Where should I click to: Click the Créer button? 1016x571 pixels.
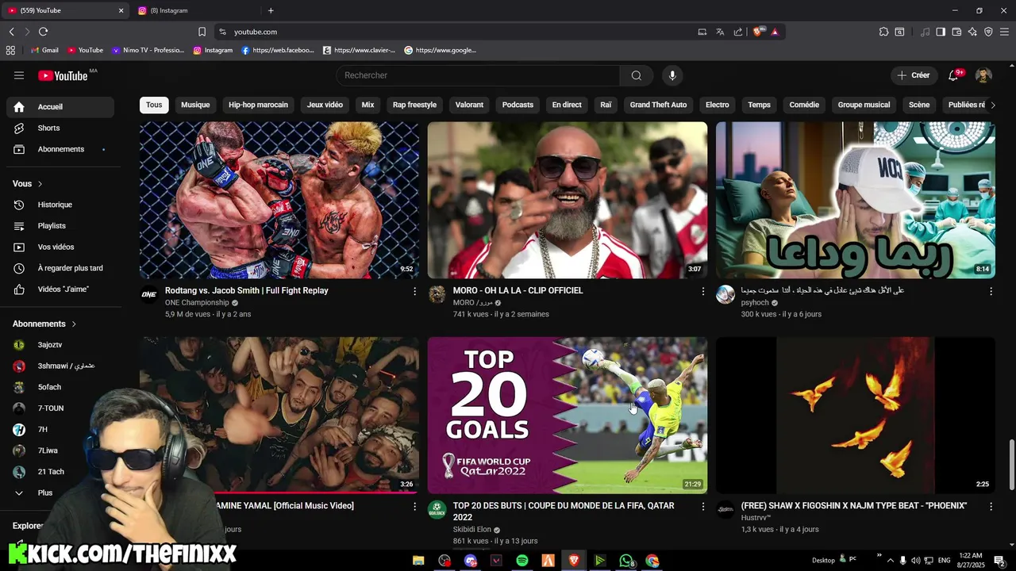[914, 75]
